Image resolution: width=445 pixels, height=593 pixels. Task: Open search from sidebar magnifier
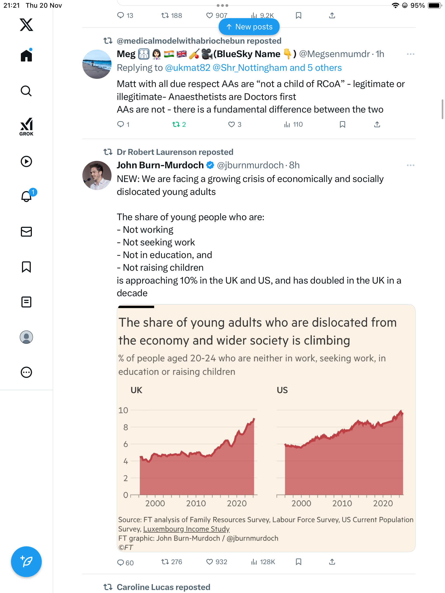coord(26,91)
